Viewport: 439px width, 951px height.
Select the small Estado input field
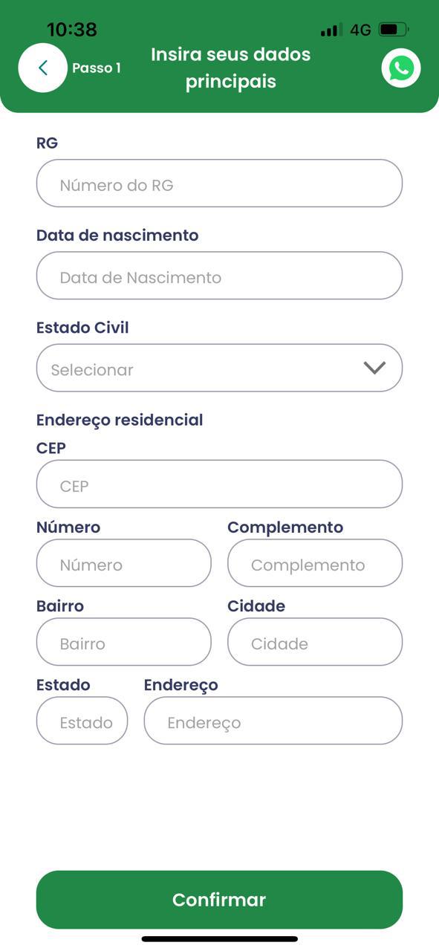click(82, 721)
